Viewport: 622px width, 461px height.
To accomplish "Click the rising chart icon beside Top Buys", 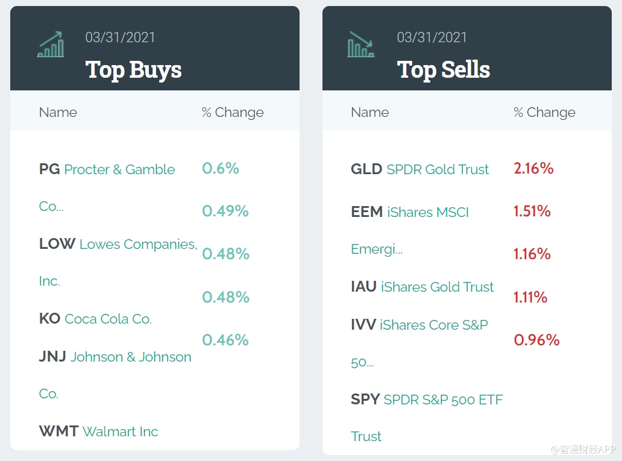I will pyautogui.click(x=51, y=45).
